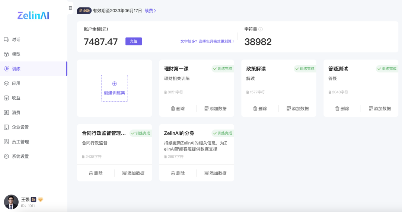Click the ZelinAI logo
Viewport: 402px width, 212px height.
33,16
